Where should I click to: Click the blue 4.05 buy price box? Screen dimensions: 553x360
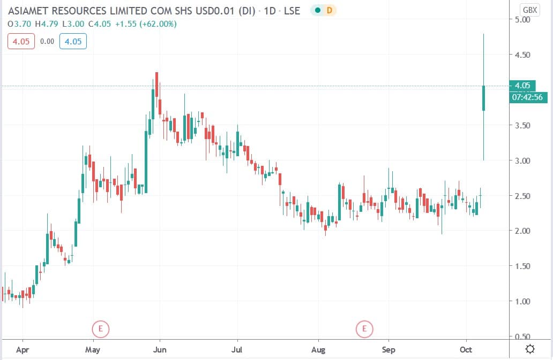click(73, 41)
